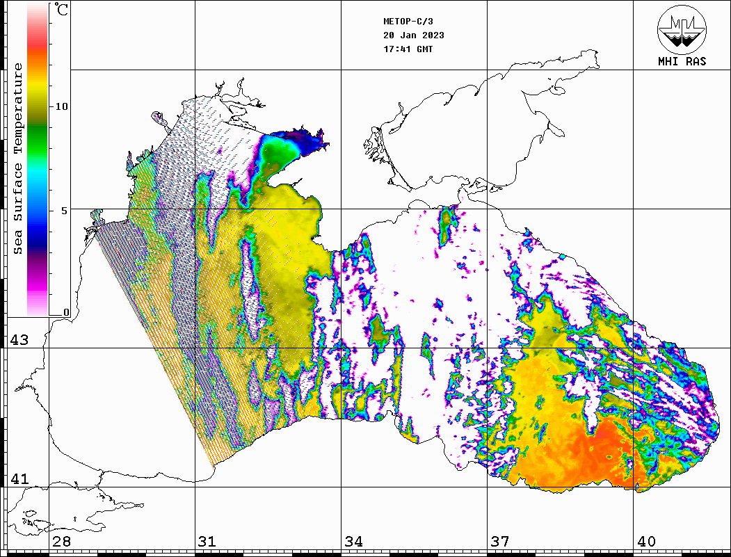The height and width of the screenshot is (557, 731).
Task: Click the 'METOP-C/3' satellite label
Action: click(x=408, y=22)
